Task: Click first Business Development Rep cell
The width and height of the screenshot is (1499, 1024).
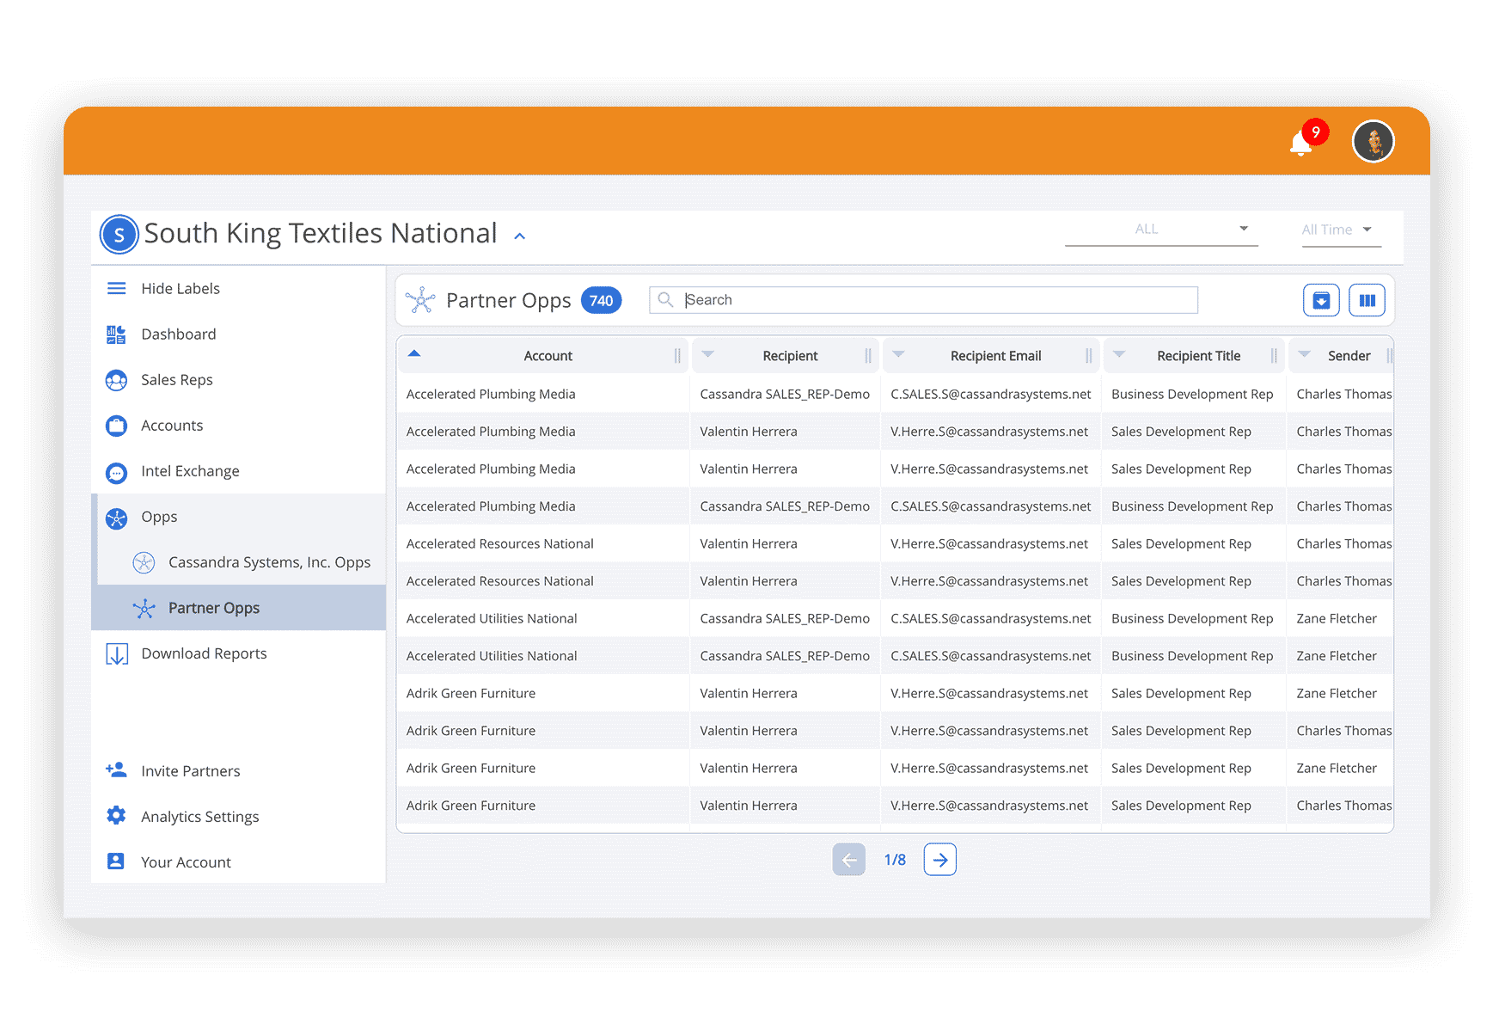Action: pos(1191,394)
